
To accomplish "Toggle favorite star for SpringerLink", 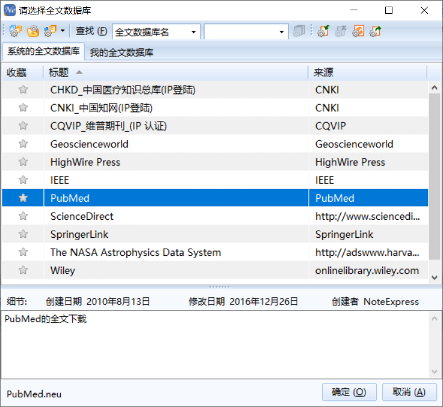I will [23, 234].
